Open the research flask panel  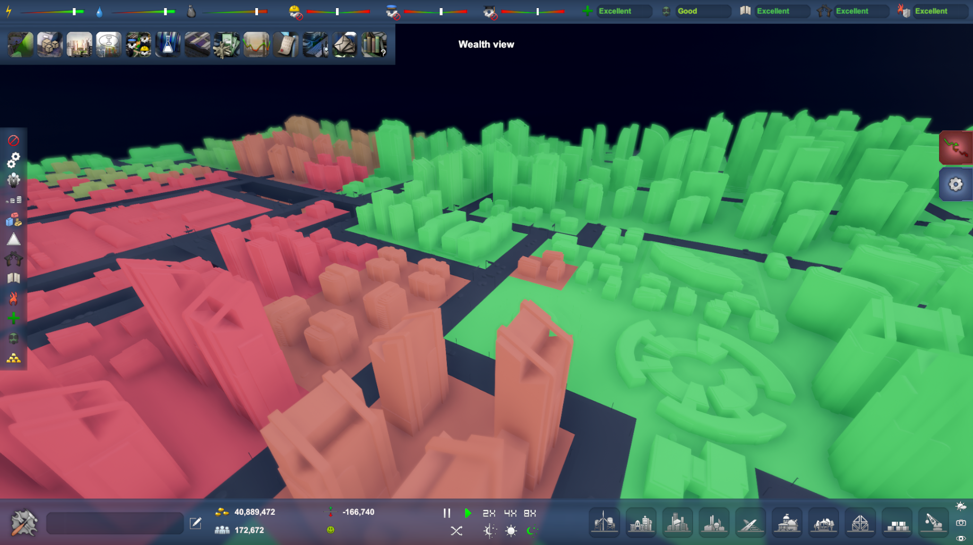pyautogui.click(x=168, y=45)
